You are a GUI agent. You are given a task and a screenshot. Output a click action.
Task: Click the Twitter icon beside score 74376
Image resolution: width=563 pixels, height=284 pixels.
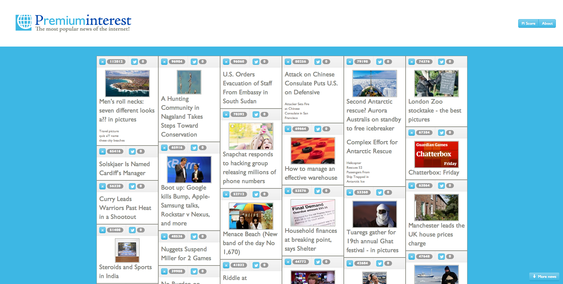441,62
